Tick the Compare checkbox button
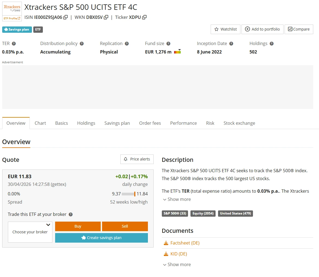The image size is (319, 277). coord(299,29)
